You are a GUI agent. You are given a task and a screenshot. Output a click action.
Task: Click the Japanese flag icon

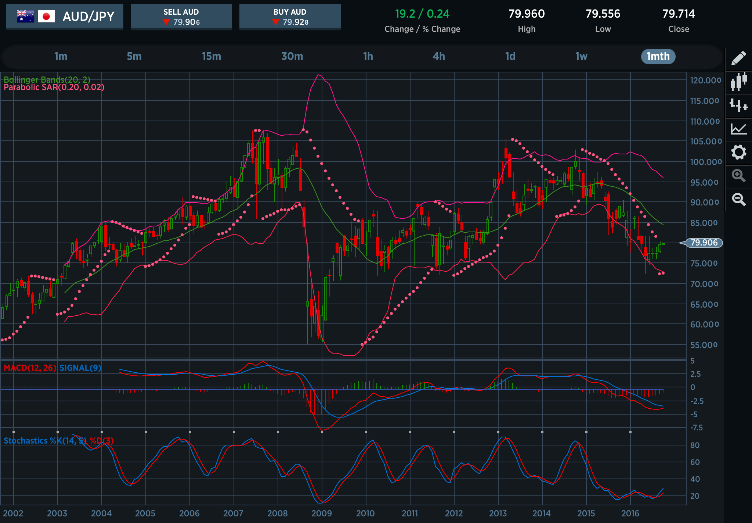click(x=46, y=17)
